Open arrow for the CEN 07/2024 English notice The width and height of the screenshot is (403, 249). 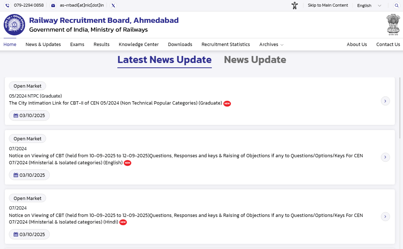pos(385,157)
